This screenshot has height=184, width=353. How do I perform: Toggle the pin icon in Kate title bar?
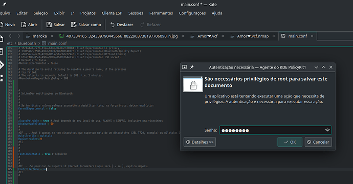[x=4, y=4]
